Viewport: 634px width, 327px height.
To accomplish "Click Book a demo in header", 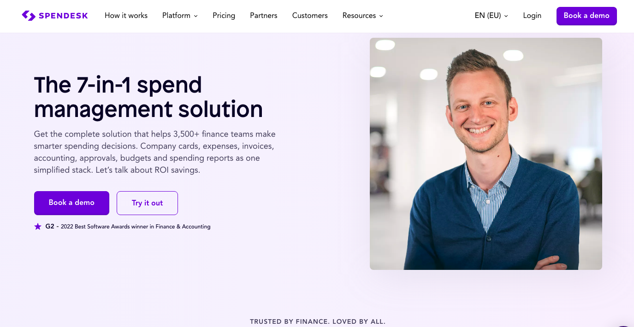I will click(587, 16).
